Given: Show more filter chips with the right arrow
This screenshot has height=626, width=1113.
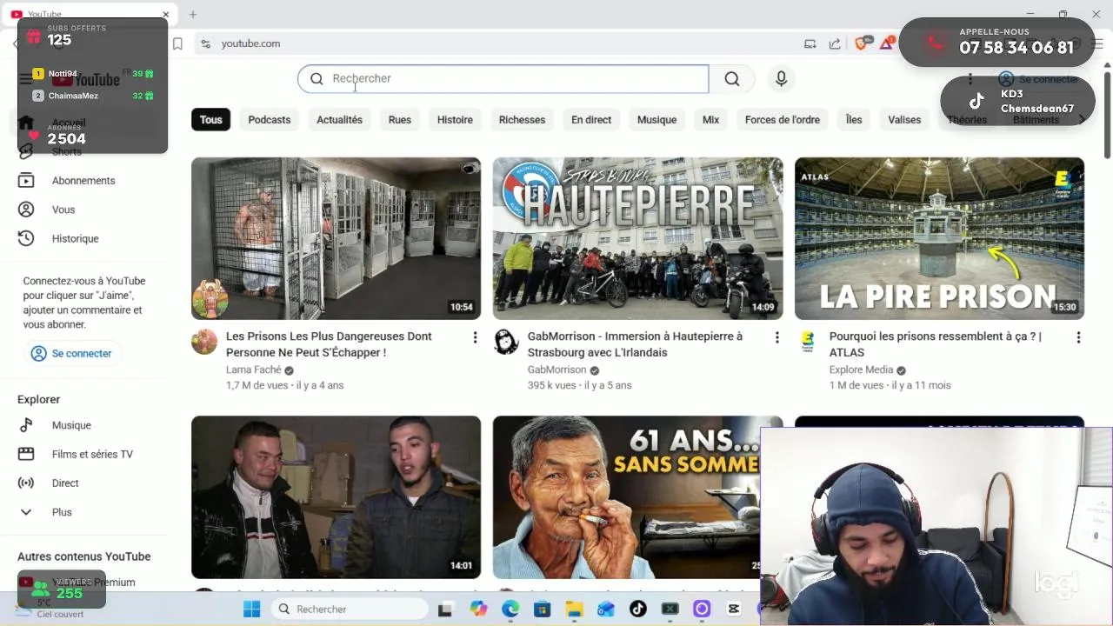Looking at the screenshot, I should [1082, 120].
